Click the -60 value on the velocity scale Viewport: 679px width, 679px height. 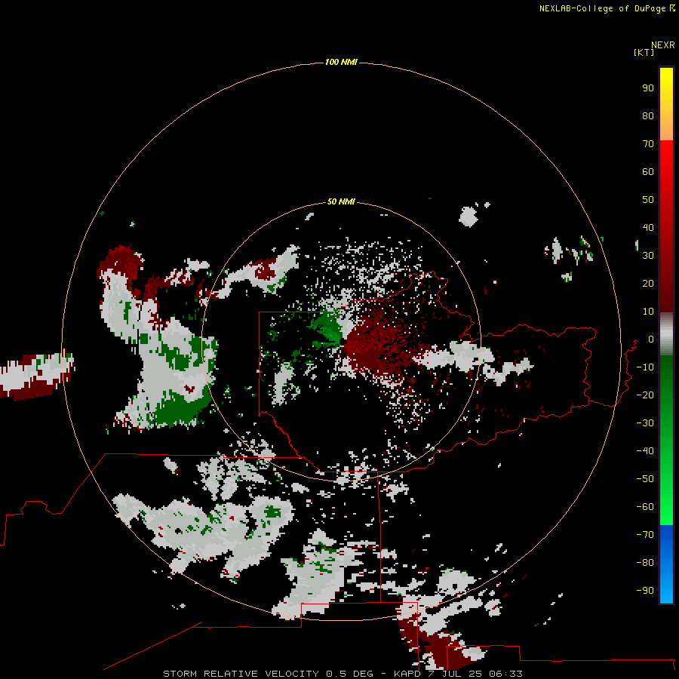click(x=645, y=507)
